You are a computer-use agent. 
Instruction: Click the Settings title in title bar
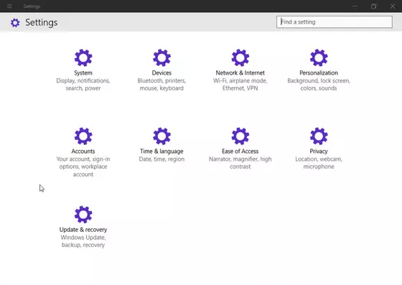(x=32, y=6)
